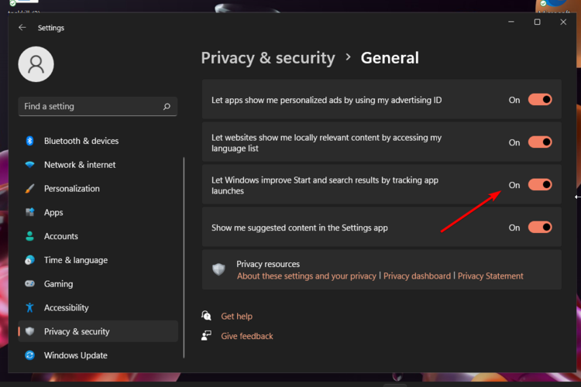Click the Accessibility figure icon
Image resolution: width=581 pixels, height=387 pixels.
pos(29,307)
